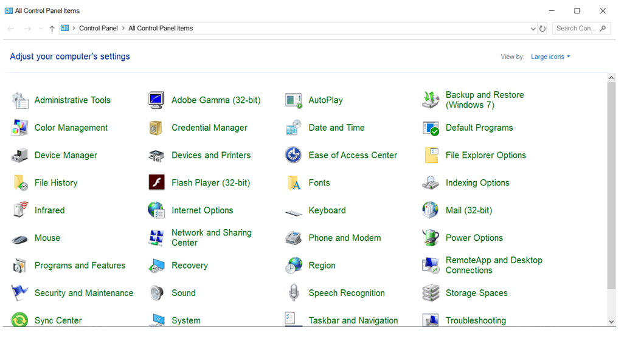Launch the Adobe Gamma icon
627x338 pixels.
coord(157,100)
